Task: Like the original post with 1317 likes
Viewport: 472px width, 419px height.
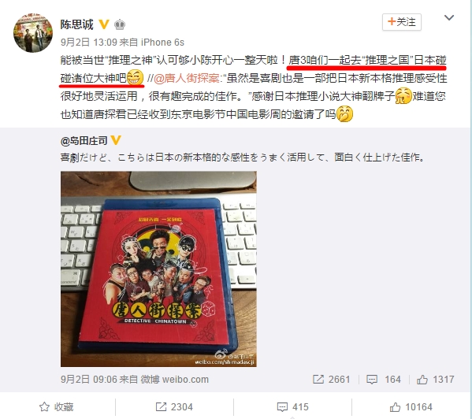Action: [x=435, y=380]
